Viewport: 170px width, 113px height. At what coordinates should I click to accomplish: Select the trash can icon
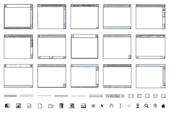click(61, 106)
